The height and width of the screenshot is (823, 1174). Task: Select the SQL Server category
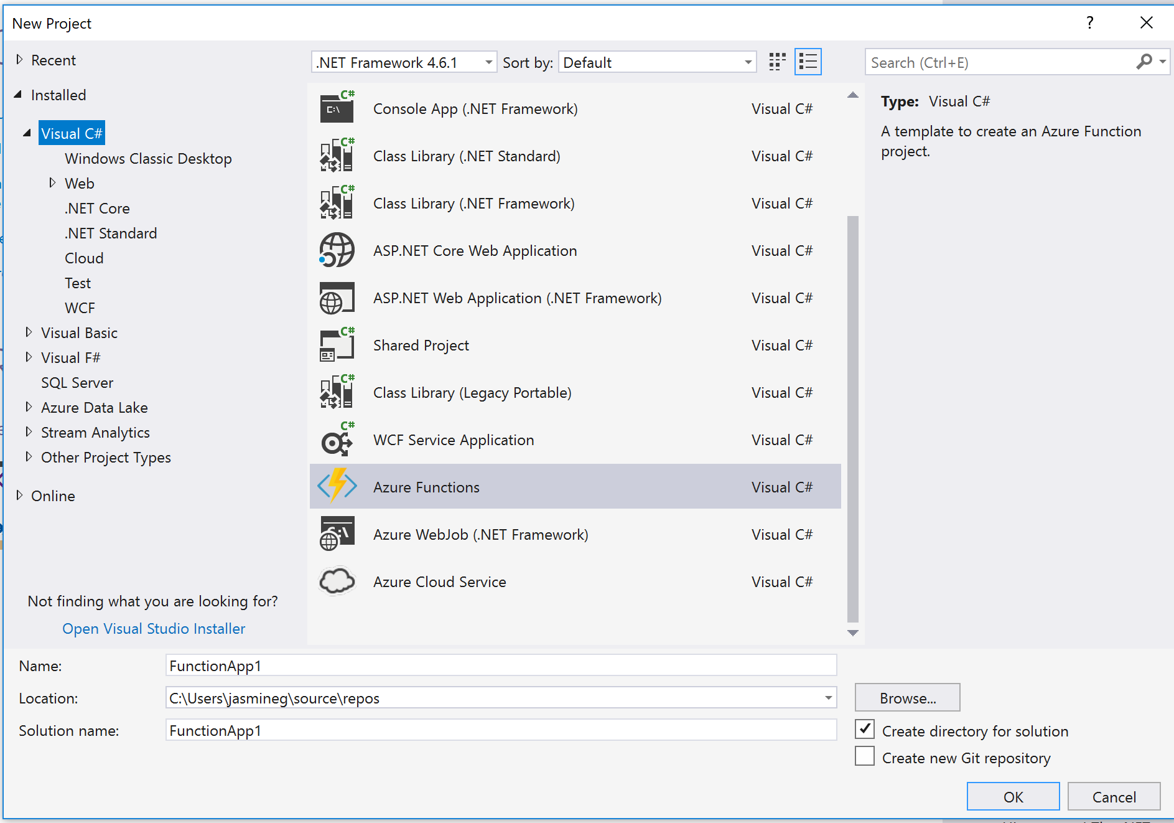[77, 383]
